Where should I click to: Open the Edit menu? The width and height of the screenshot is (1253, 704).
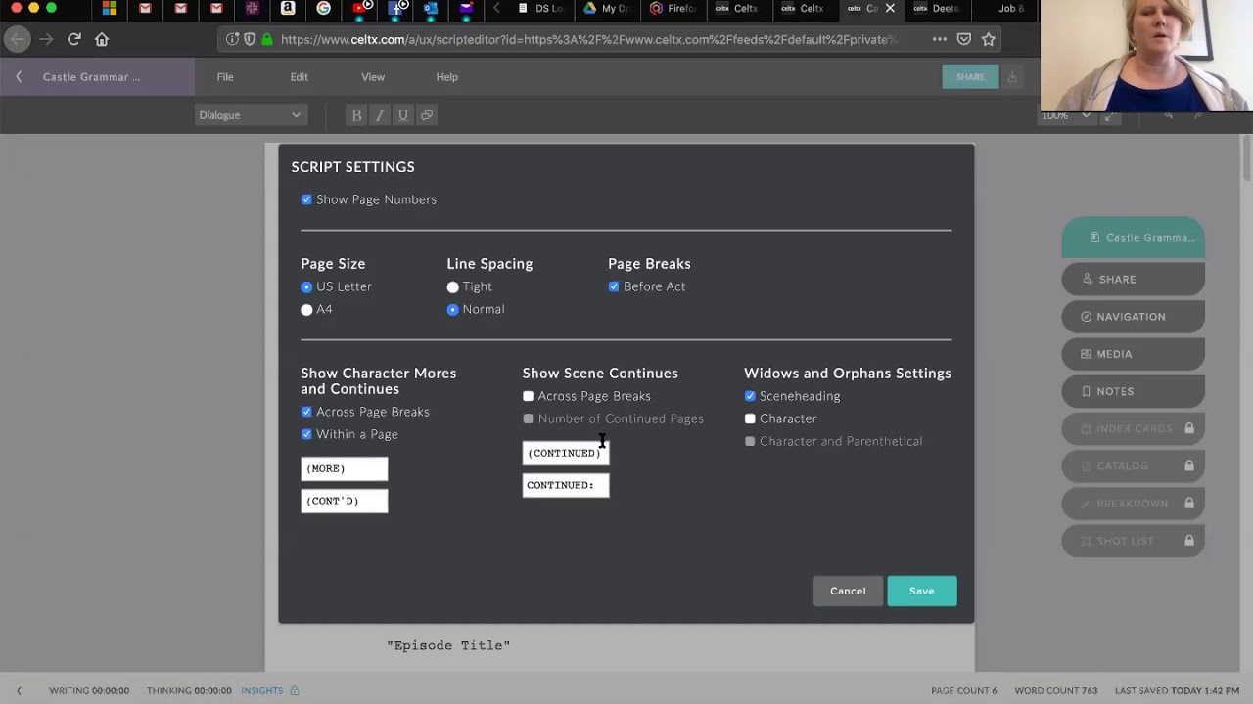(299, 77)
